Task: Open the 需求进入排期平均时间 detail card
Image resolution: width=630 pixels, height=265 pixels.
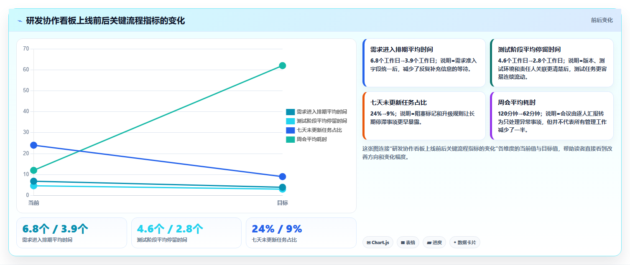Action: (424, 63)
